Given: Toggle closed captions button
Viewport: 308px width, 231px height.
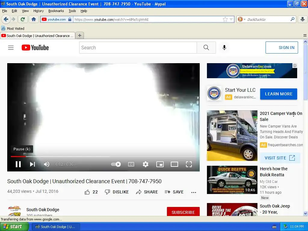Looking at the screenshot, I should pyautogui.click(x=131, y=164).
